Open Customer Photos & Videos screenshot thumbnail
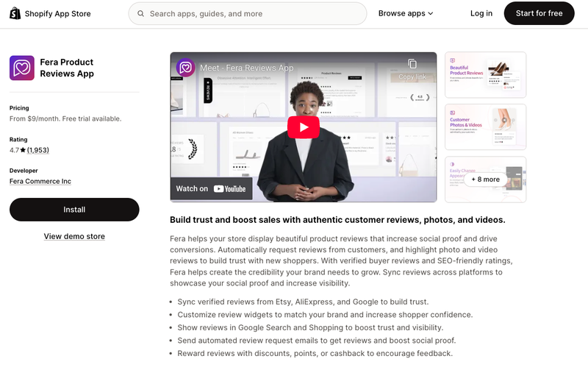The image size is (588, 370). coord(485,127)
